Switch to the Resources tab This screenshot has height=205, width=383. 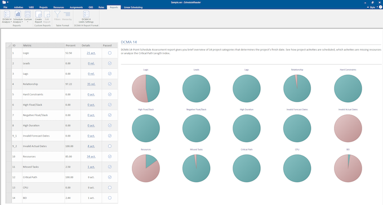point(59,7)
